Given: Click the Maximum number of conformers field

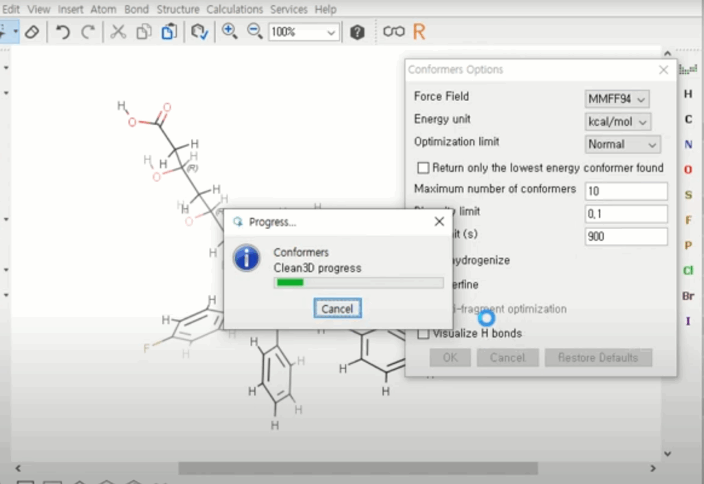Looking at the screenshot, I should pos(626,191).
